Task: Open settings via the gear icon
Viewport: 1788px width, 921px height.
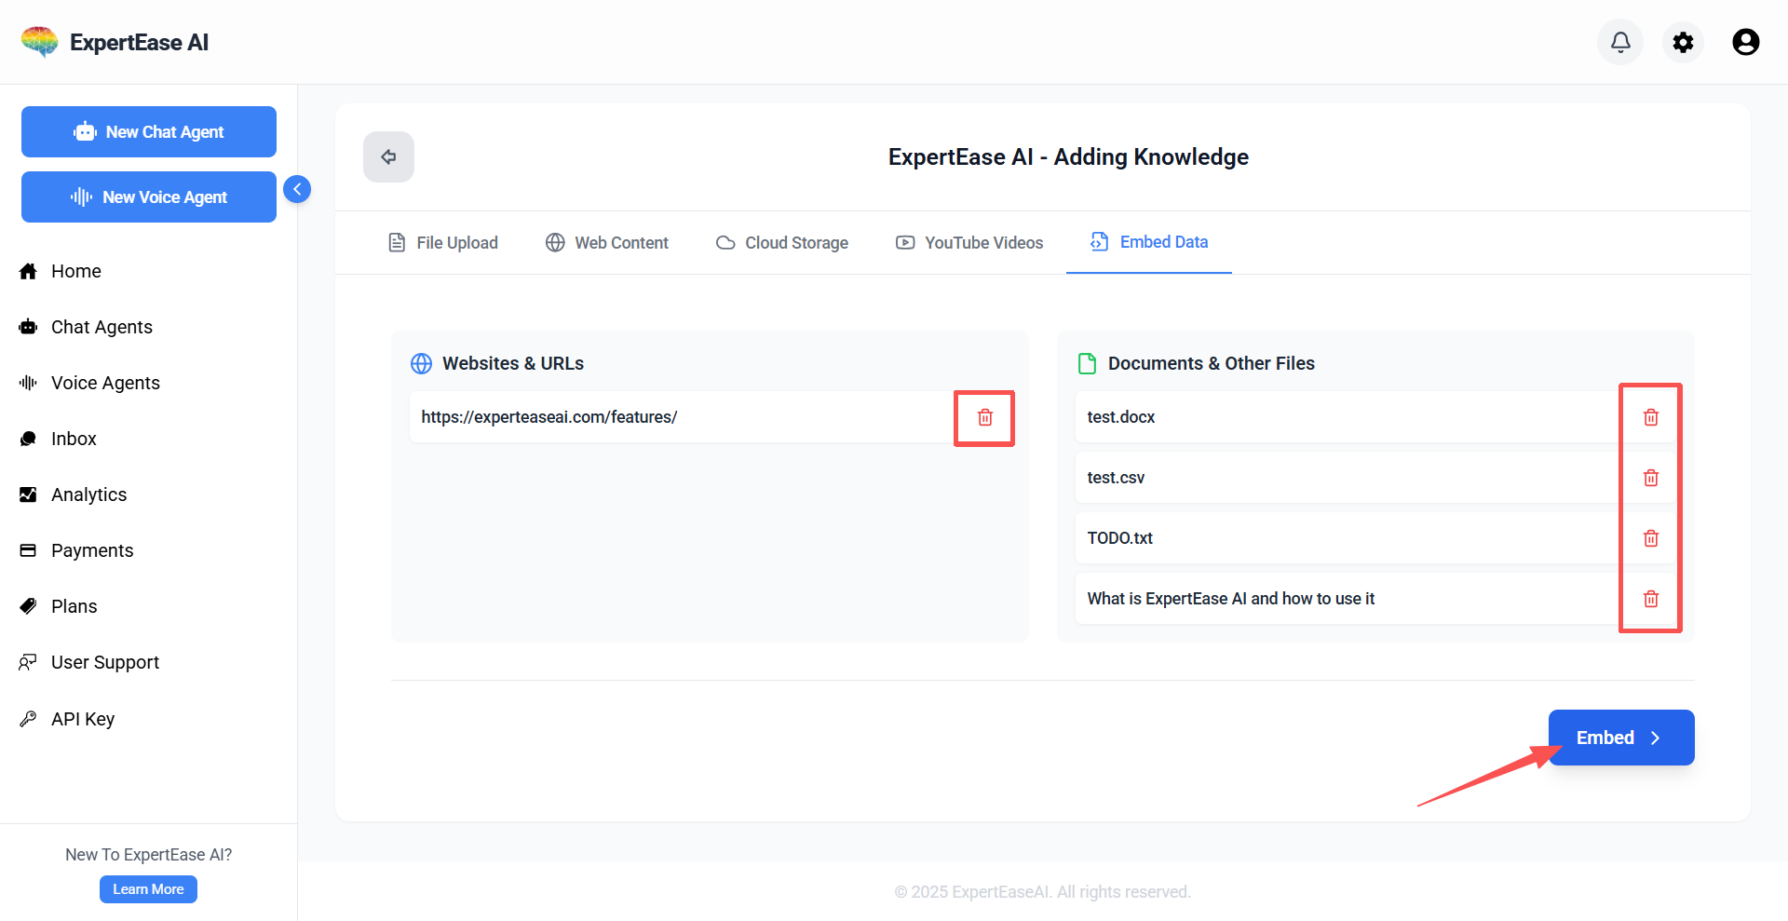Action: click(1683, 42)
